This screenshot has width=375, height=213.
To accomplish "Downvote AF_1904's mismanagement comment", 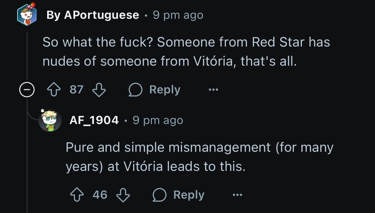I will pos(123,195).
